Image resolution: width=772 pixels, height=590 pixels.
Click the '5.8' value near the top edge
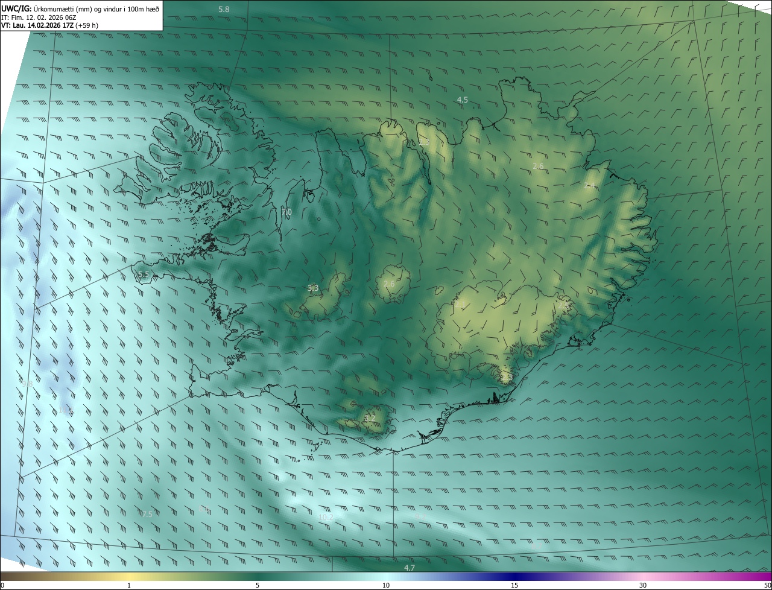224,9
